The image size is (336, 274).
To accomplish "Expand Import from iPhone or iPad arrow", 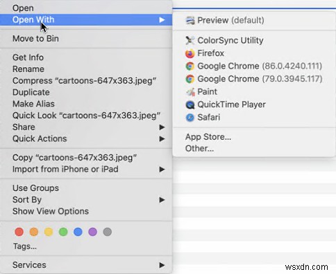I will (x=162, y=170).
